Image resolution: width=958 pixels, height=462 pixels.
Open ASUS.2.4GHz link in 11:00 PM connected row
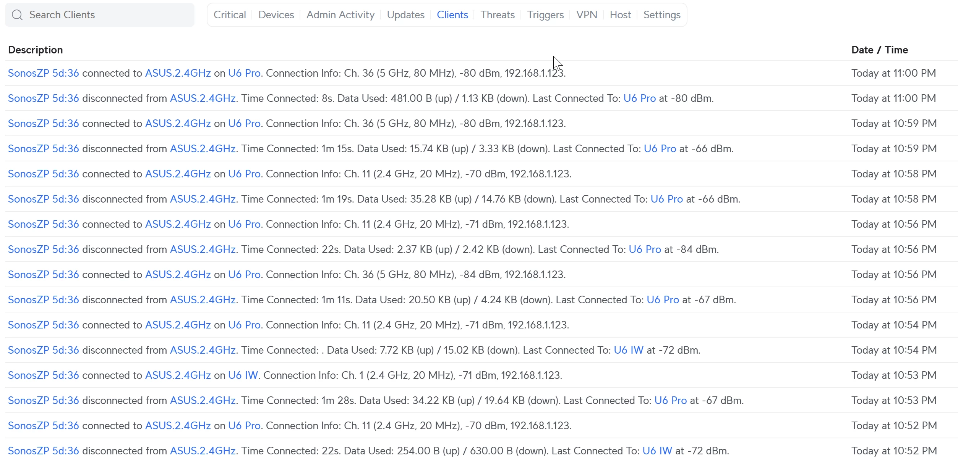178,73
